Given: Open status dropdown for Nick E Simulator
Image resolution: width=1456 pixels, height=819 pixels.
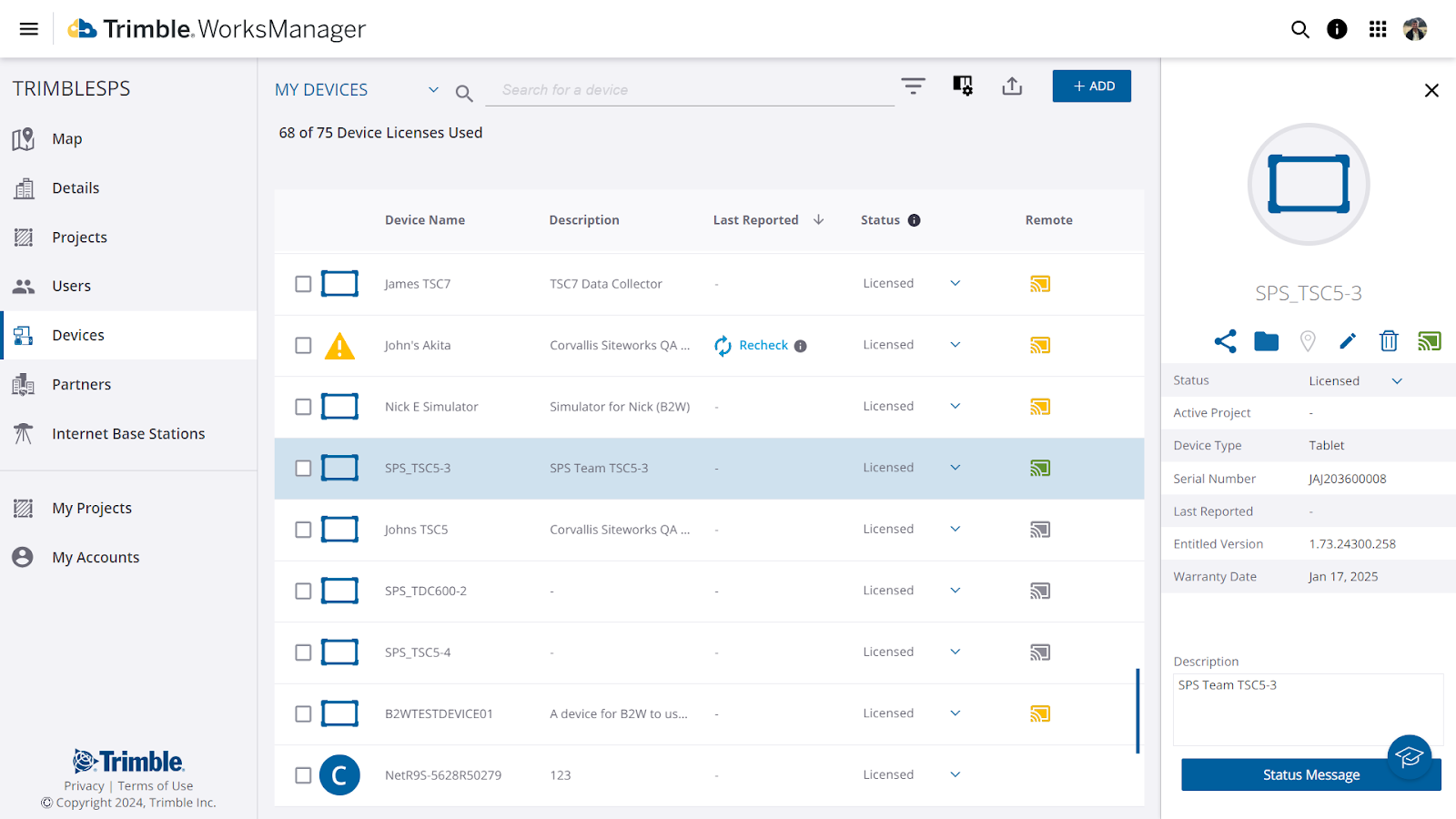Looking at the screenshot, I should tap(955, 406).
